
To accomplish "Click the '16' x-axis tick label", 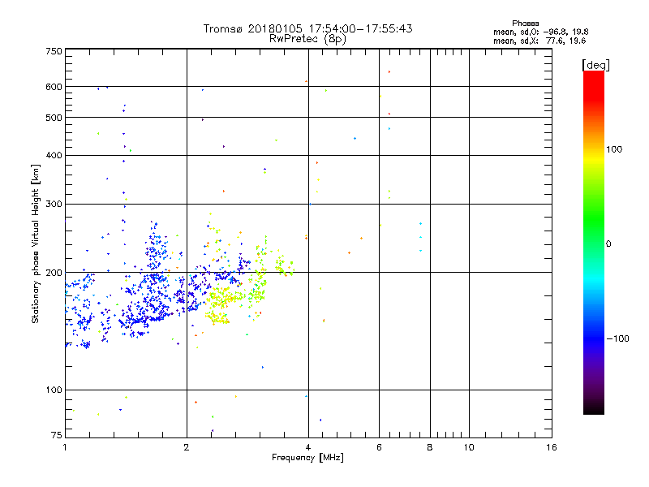I will [x=552, y=447].
